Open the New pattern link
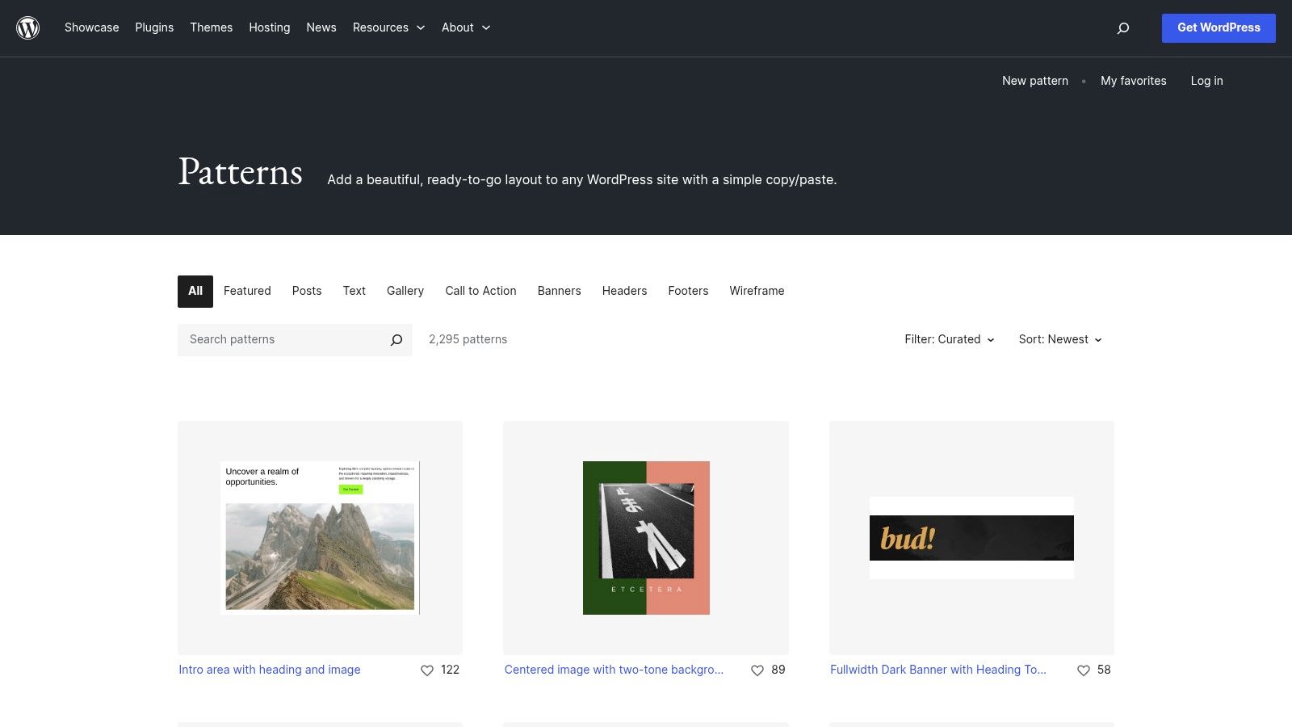 pos(1035,81)
